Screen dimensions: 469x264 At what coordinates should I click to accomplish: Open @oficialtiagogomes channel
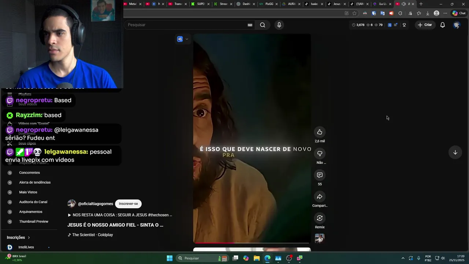click(96, 204)
